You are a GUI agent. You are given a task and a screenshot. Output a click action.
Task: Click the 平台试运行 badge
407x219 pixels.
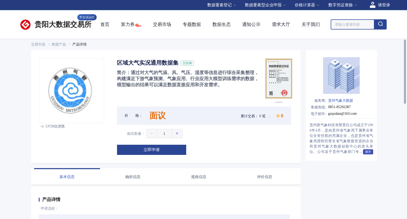pos(87,17)
